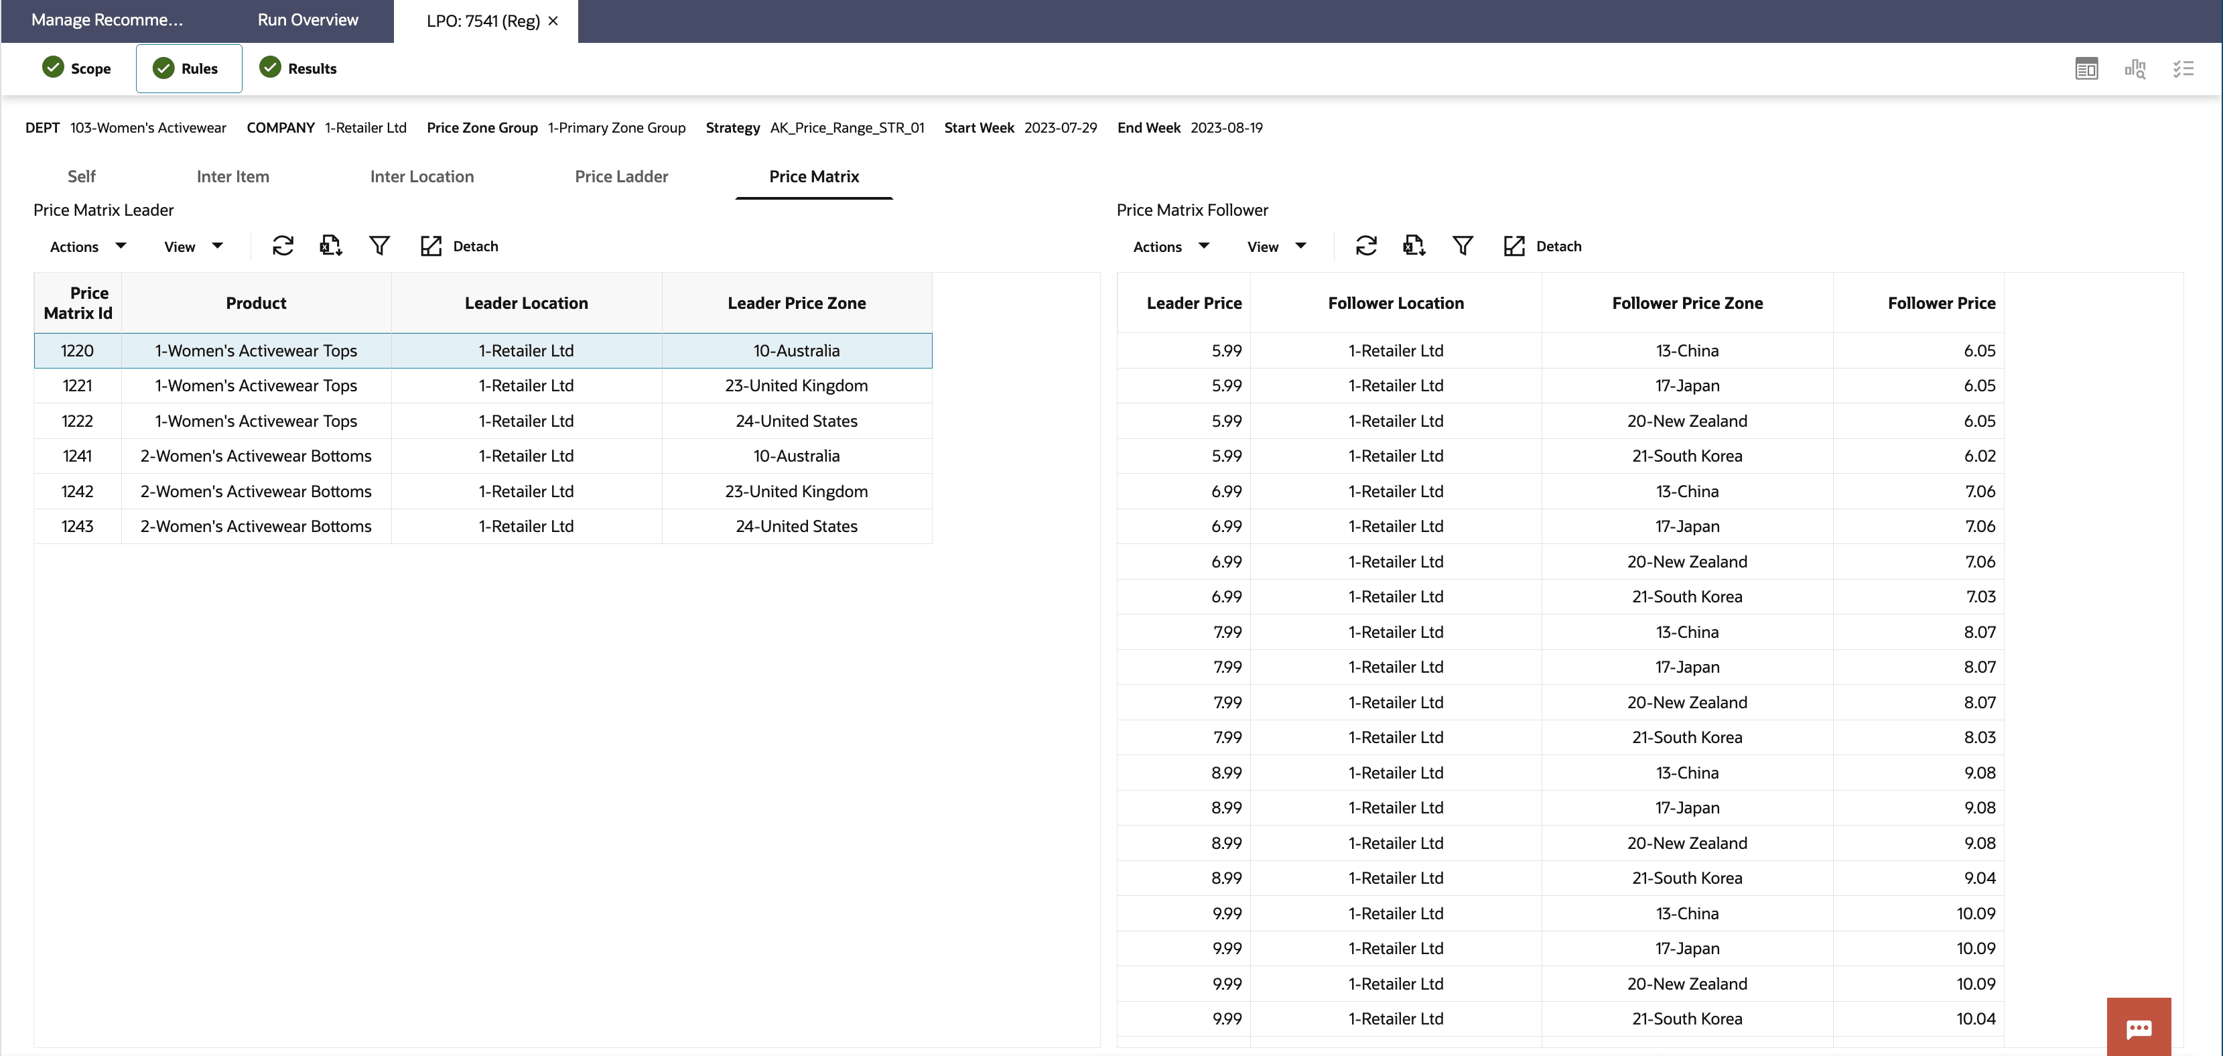Screen dimensions: 2223x1056
Task: Open the table layout icon at top right
Action: tap(2086, 68)
